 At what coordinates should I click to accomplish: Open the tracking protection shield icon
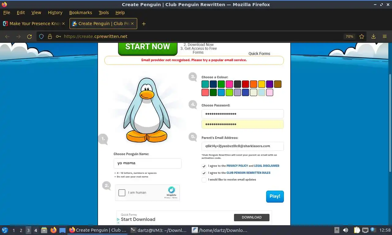[x=42, y=36]
